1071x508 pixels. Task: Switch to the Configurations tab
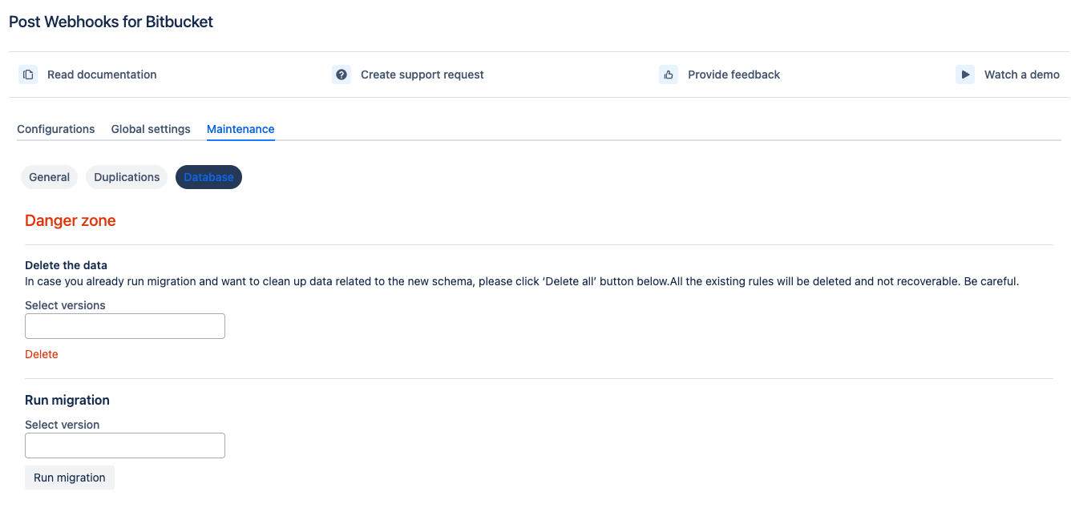(56, 129)
